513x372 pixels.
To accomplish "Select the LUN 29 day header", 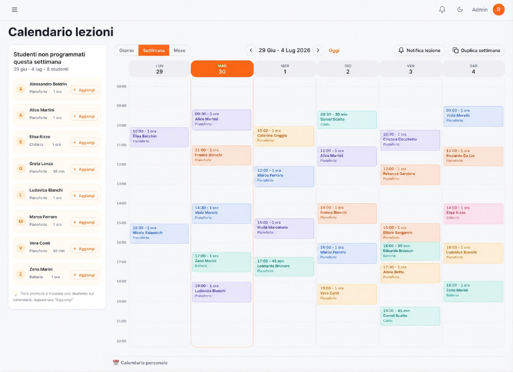I will tap(159, 69).
